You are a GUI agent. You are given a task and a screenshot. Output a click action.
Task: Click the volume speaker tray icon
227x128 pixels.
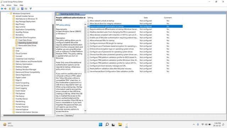pos(206,124)
